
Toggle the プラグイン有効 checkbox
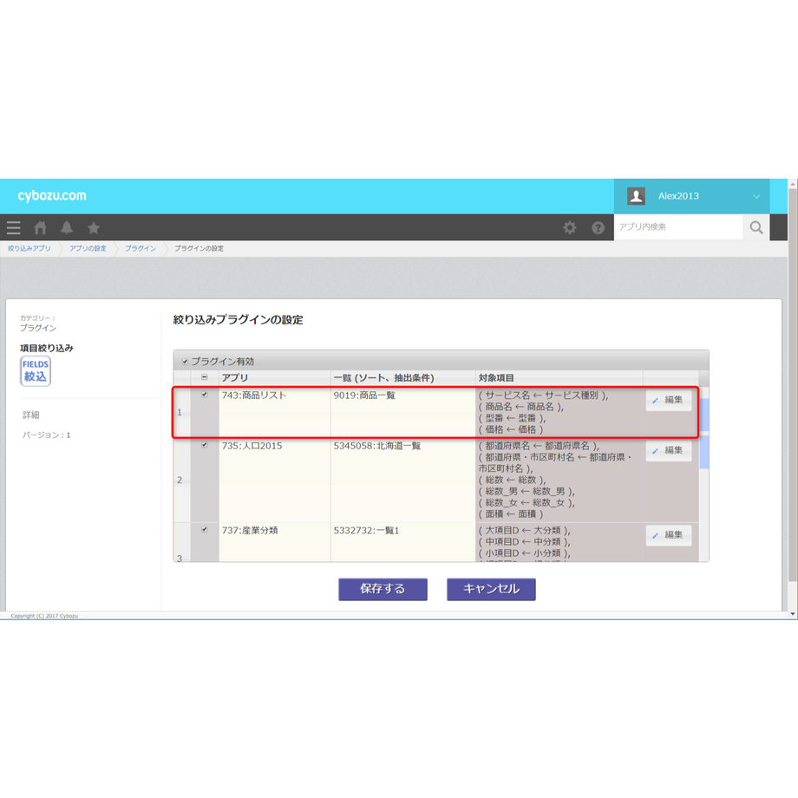[186, 362]
